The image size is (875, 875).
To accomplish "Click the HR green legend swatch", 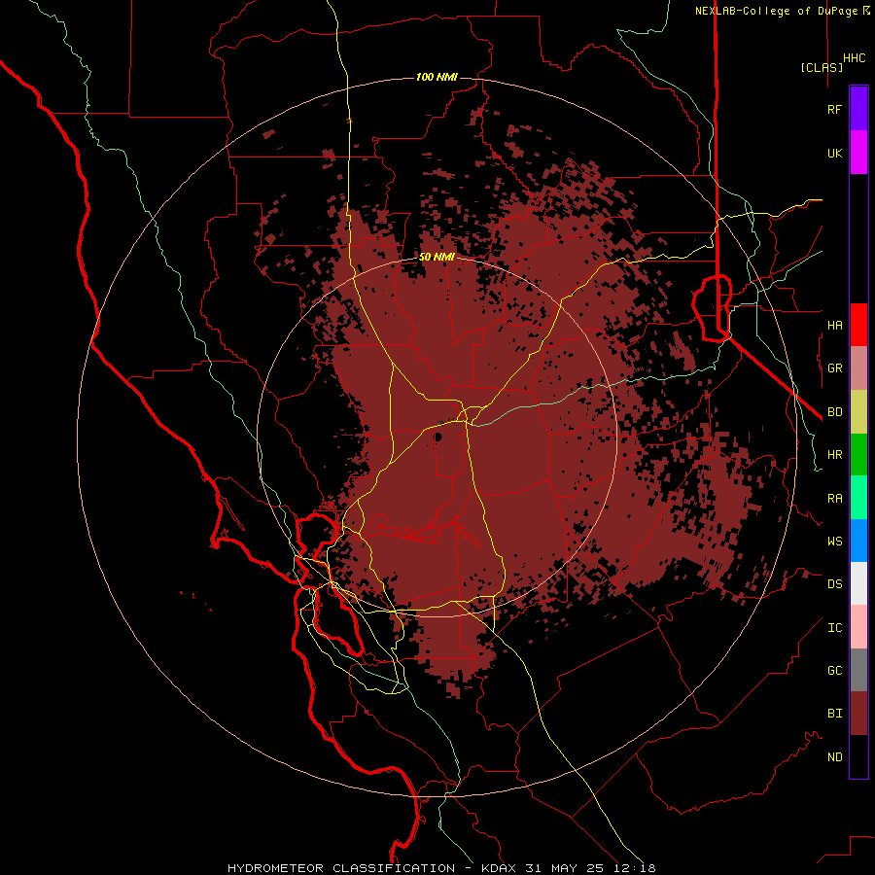I will [x=858, y=455].
